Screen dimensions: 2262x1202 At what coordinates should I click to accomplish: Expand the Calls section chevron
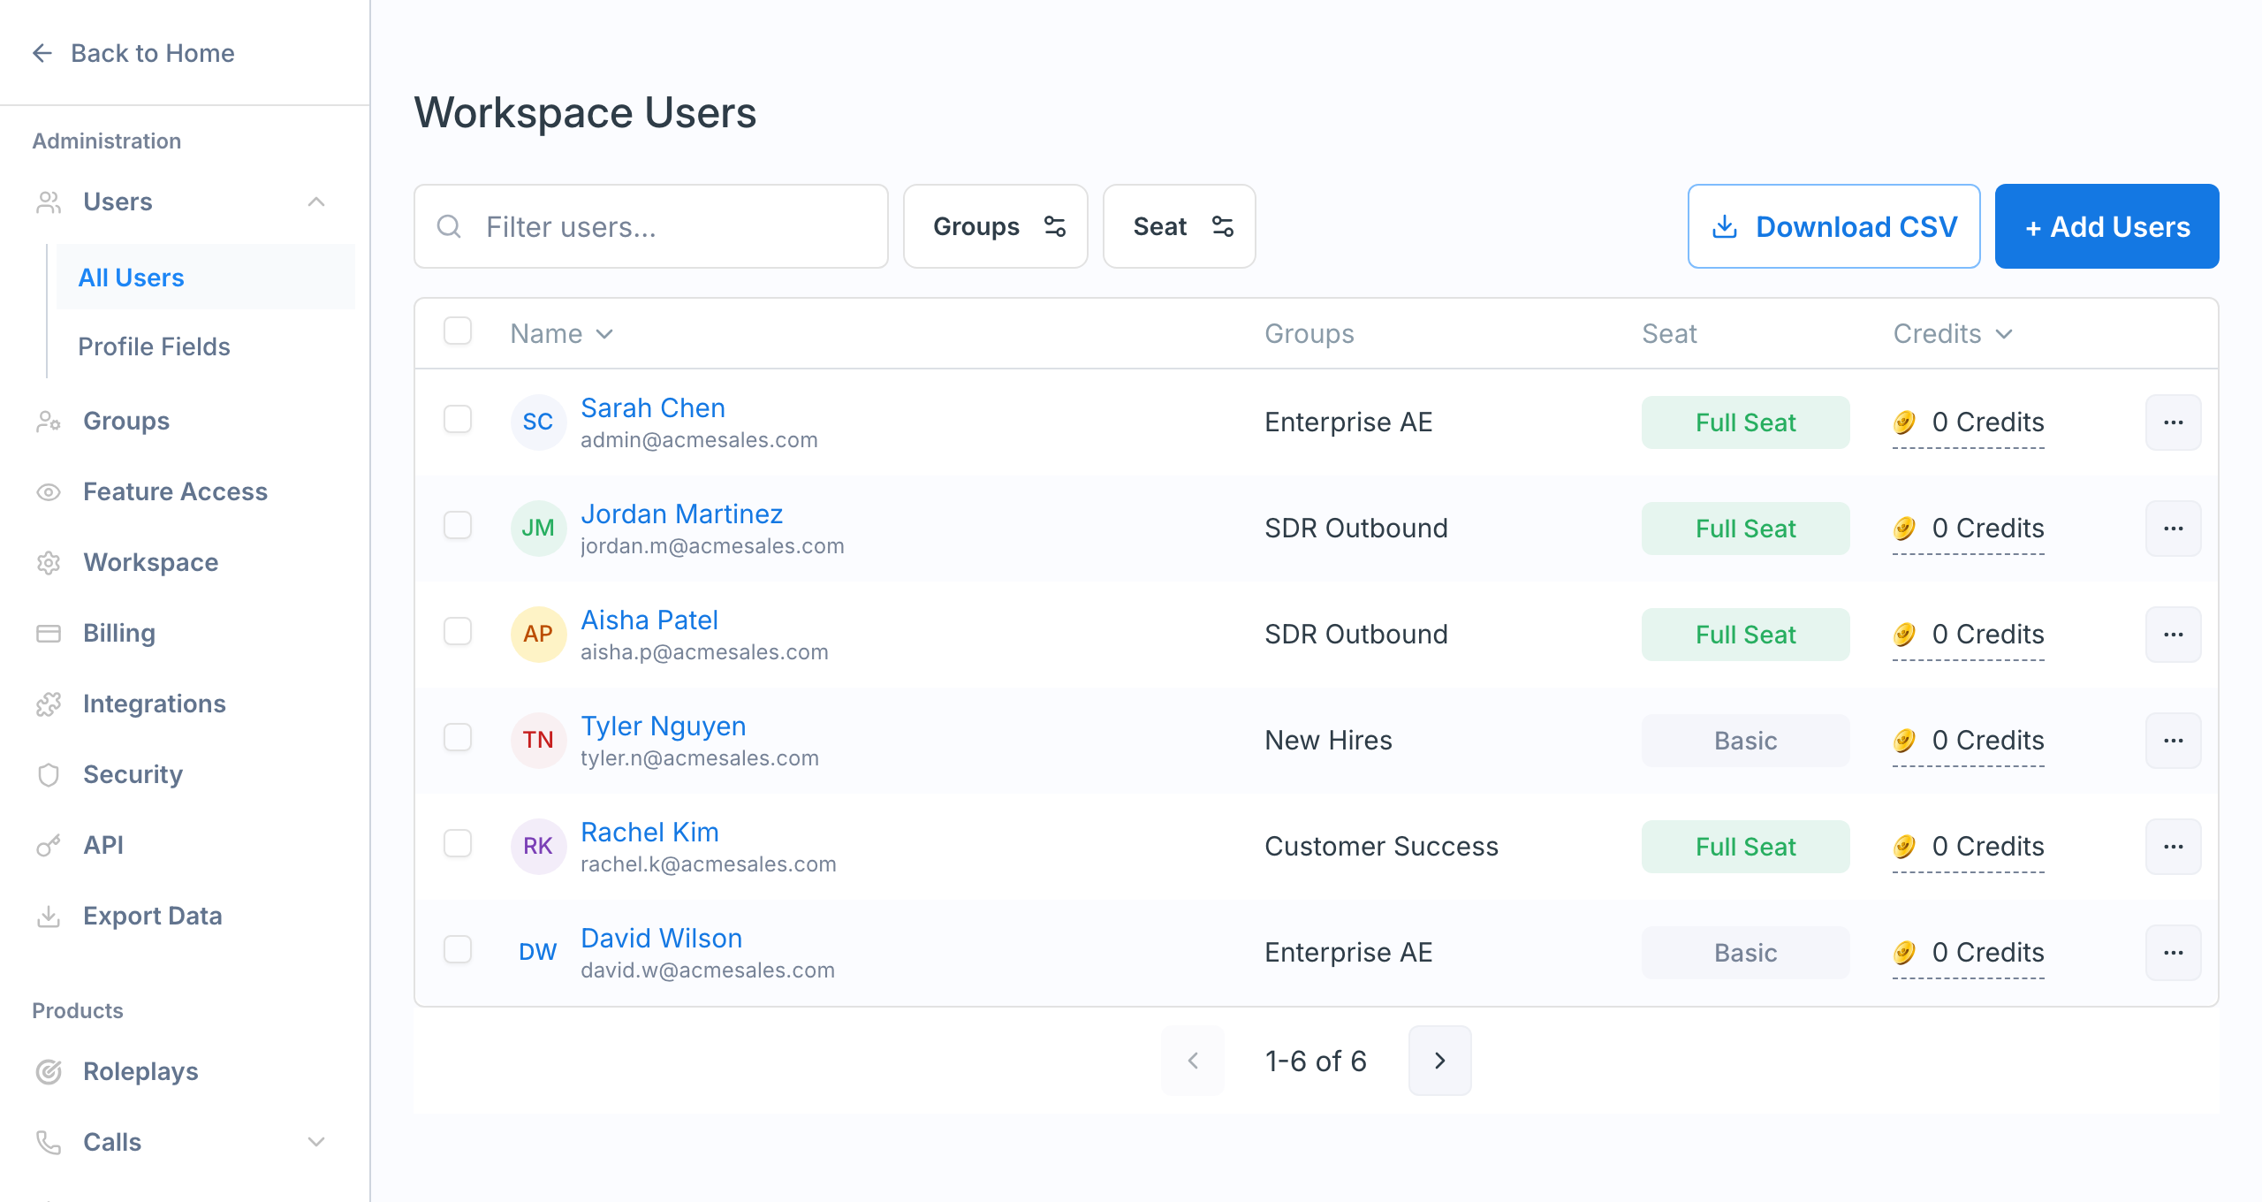tap(316, 1143)
